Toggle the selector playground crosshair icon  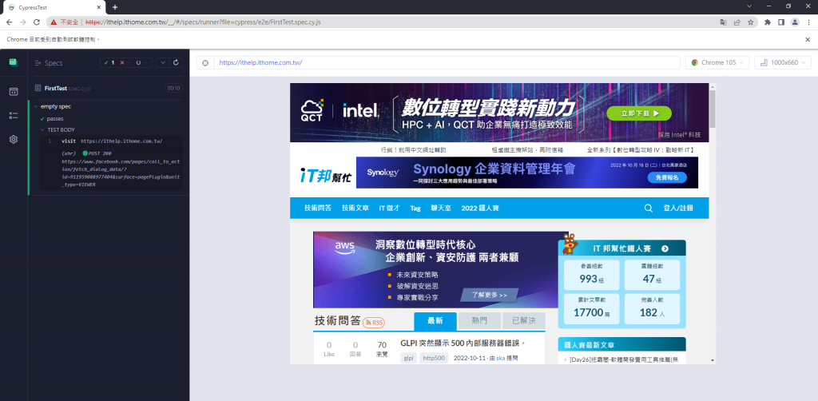pyautogui.click(x=205, y=62)
